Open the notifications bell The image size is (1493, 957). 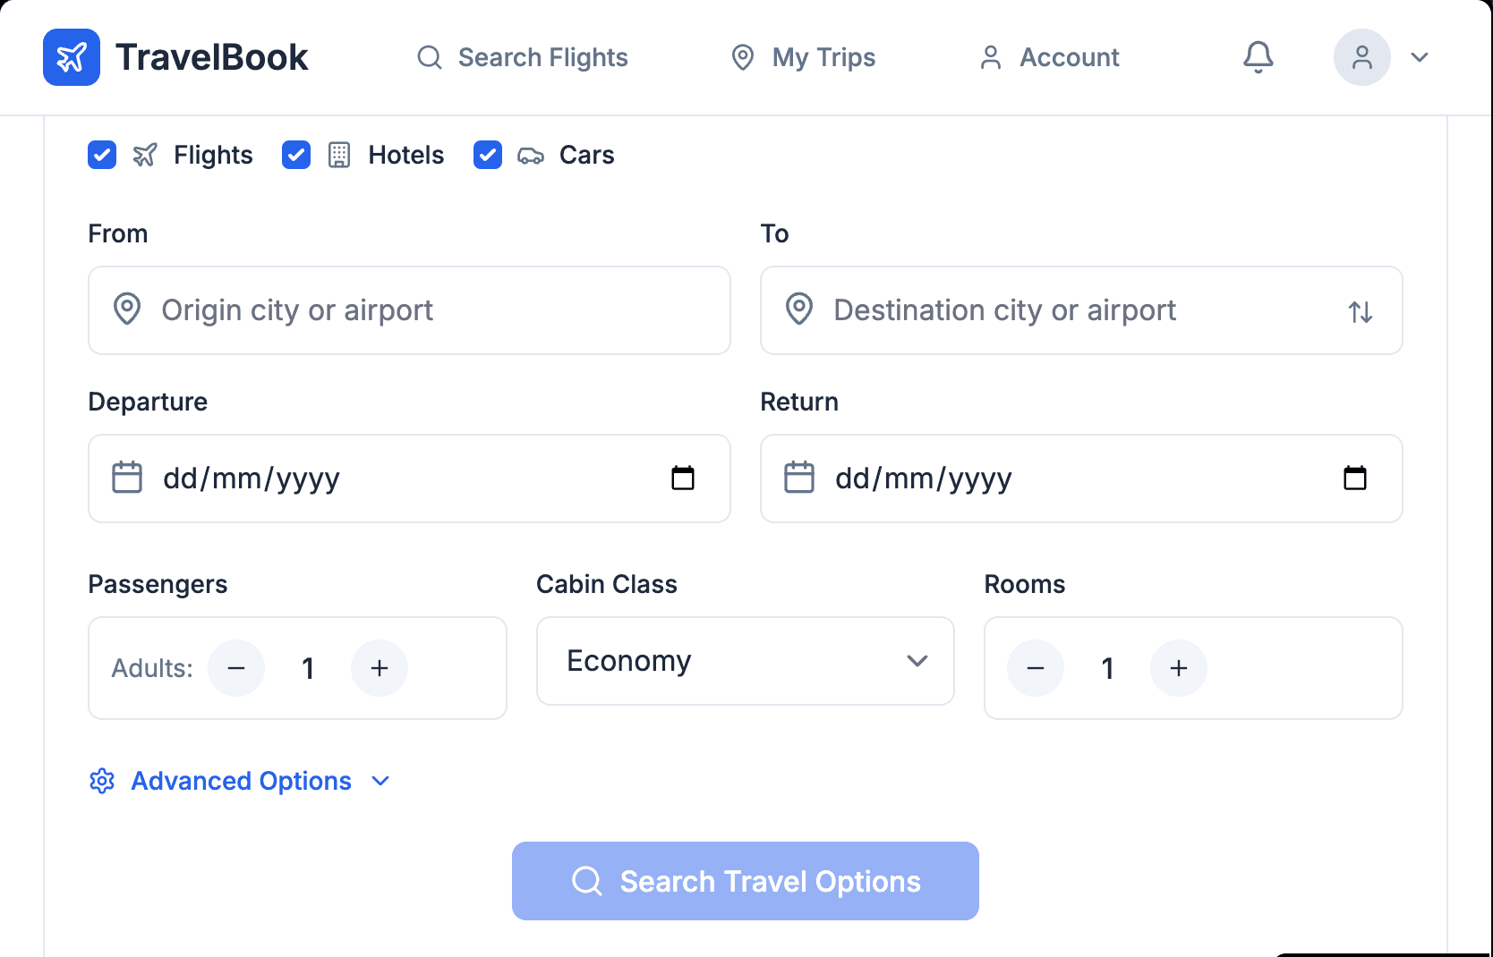(x=1258, y=57)
